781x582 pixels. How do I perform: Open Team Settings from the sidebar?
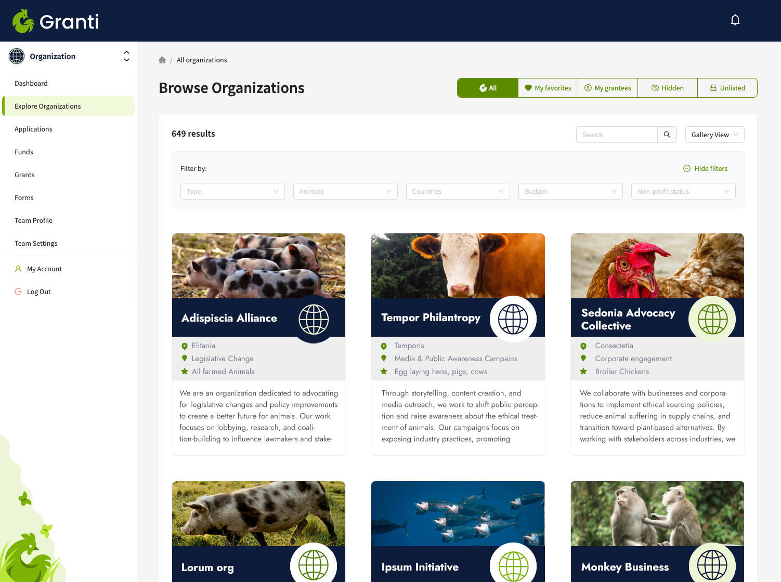tap(36, 243)
